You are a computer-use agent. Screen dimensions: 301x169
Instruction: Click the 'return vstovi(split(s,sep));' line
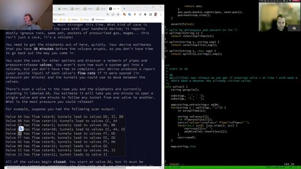pyautogui.click(x=194, y=45)
